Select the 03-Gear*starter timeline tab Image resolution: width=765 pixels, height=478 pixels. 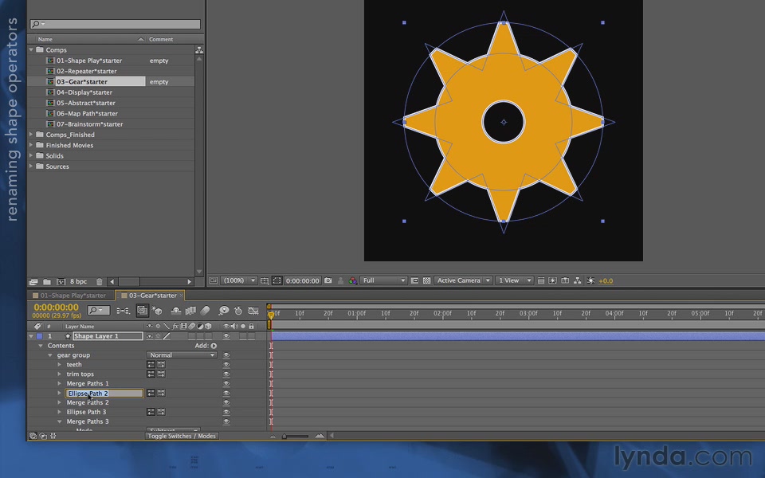(x=151, y=295)
